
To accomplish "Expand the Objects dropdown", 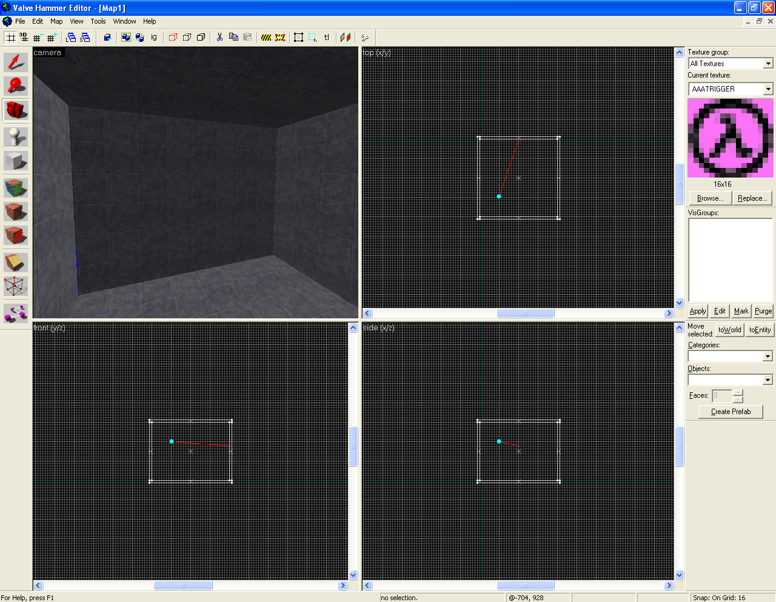I will tap(768, 380).
